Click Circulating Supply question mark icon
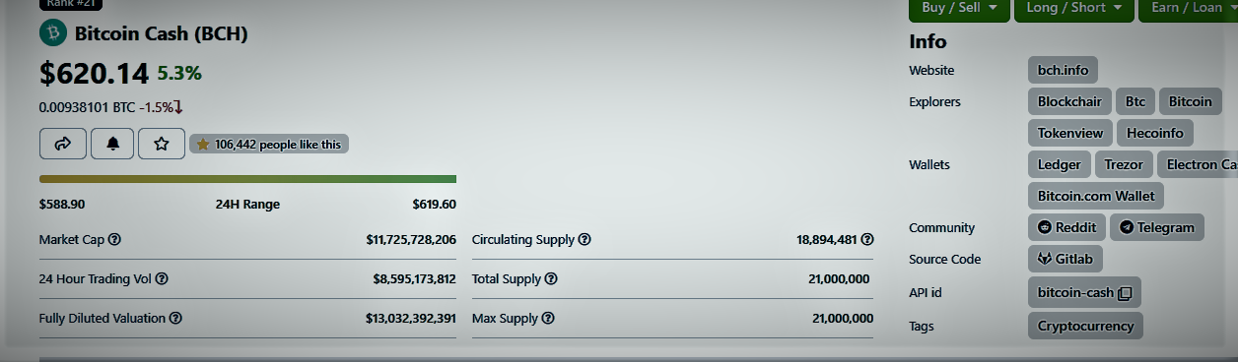1238x362 pixels. (x=585, y=239)
